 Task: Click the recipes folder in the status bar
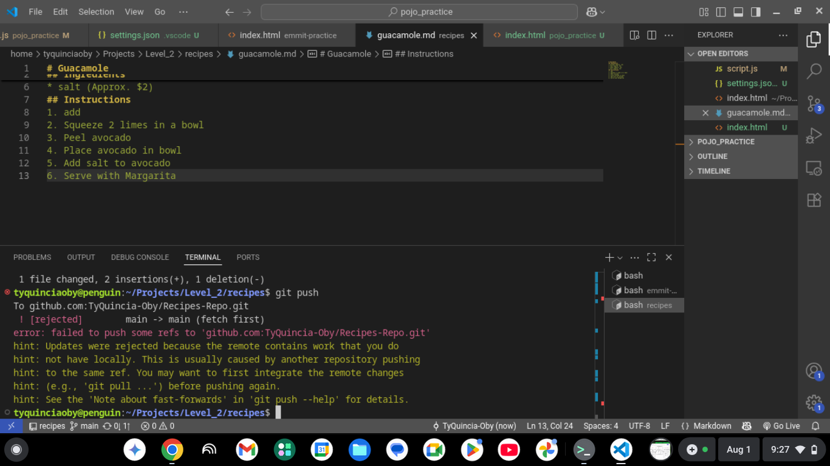click(47, 426)
